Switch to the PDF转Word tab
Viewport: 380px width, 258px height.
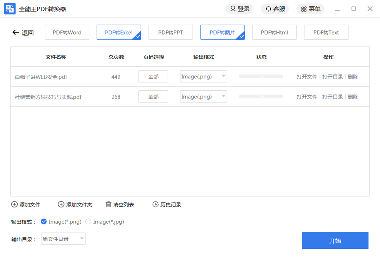tap(67, 33)
